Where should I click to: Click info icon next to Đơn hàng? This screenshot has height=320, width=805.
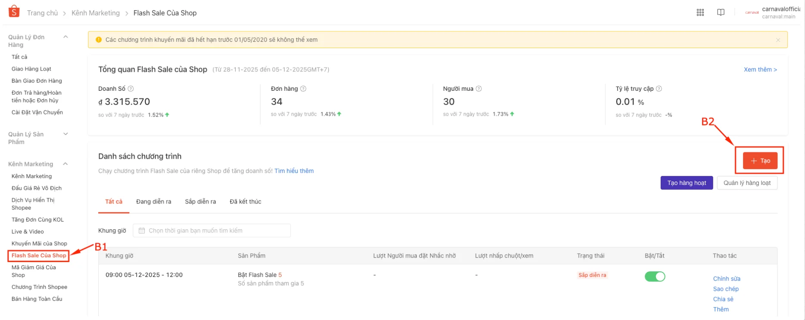coord(303,89)
